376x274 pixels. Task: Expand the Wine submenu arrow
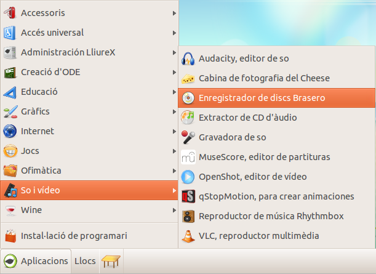[x=175, y=210]
